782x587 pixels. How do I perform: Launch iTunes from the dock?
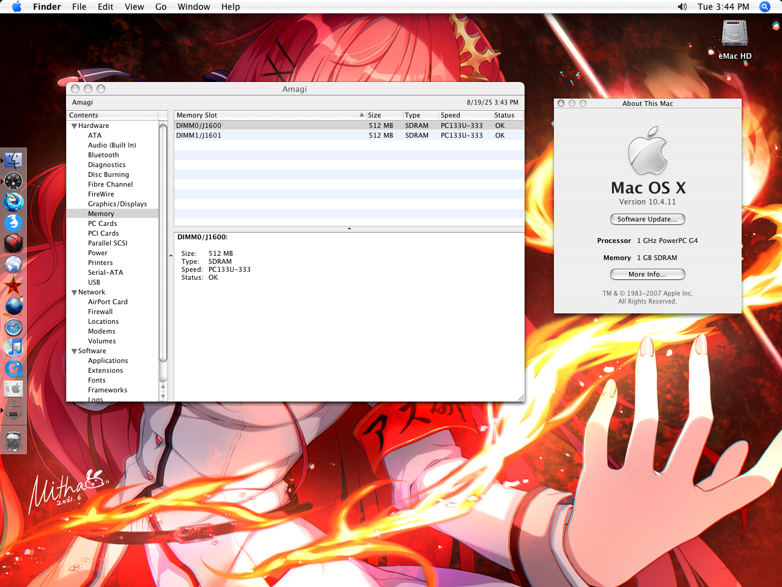(13, 348)
